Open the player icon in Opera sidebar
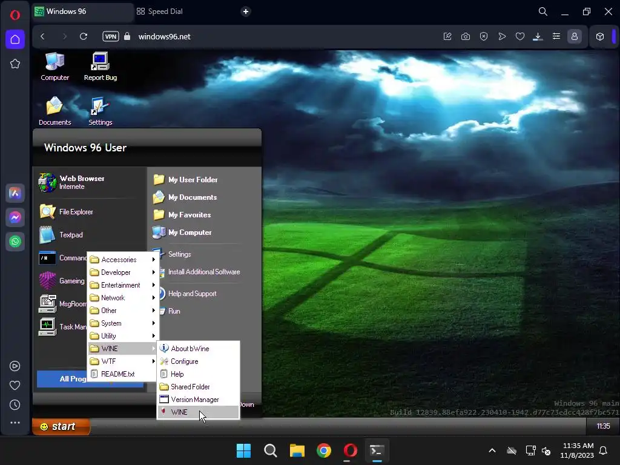The image size is (620, 465). [x=15, y=366]
